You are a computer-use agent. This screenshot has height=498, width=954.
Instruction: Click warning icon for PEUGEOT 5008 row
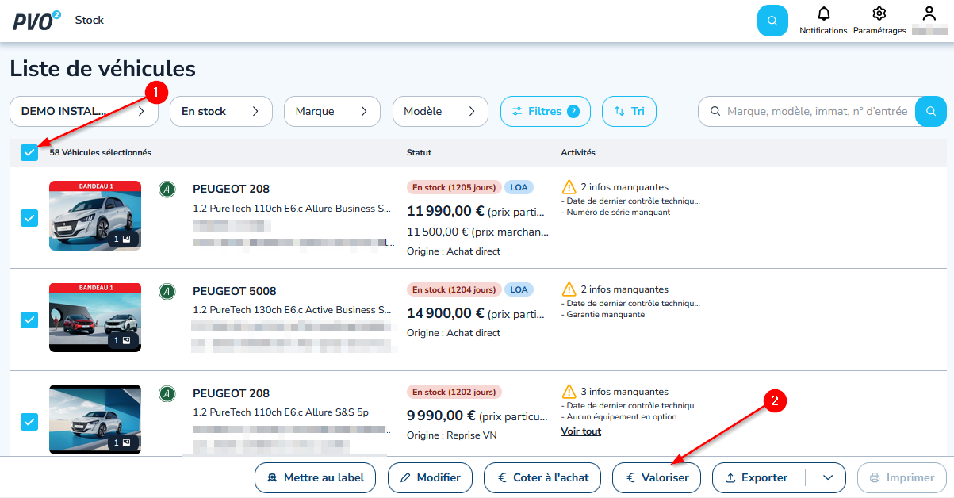click(x=569, y=289)
